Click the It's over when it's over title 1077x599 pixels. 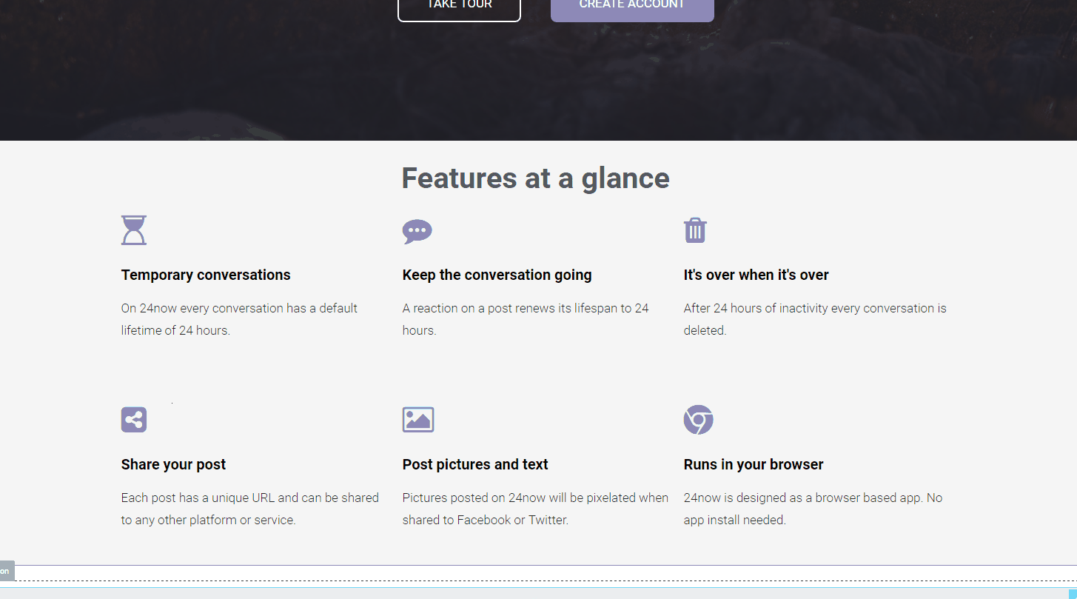[x=756, y=275]
